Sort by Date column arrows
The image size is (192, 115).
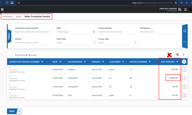tap(60, 62)
